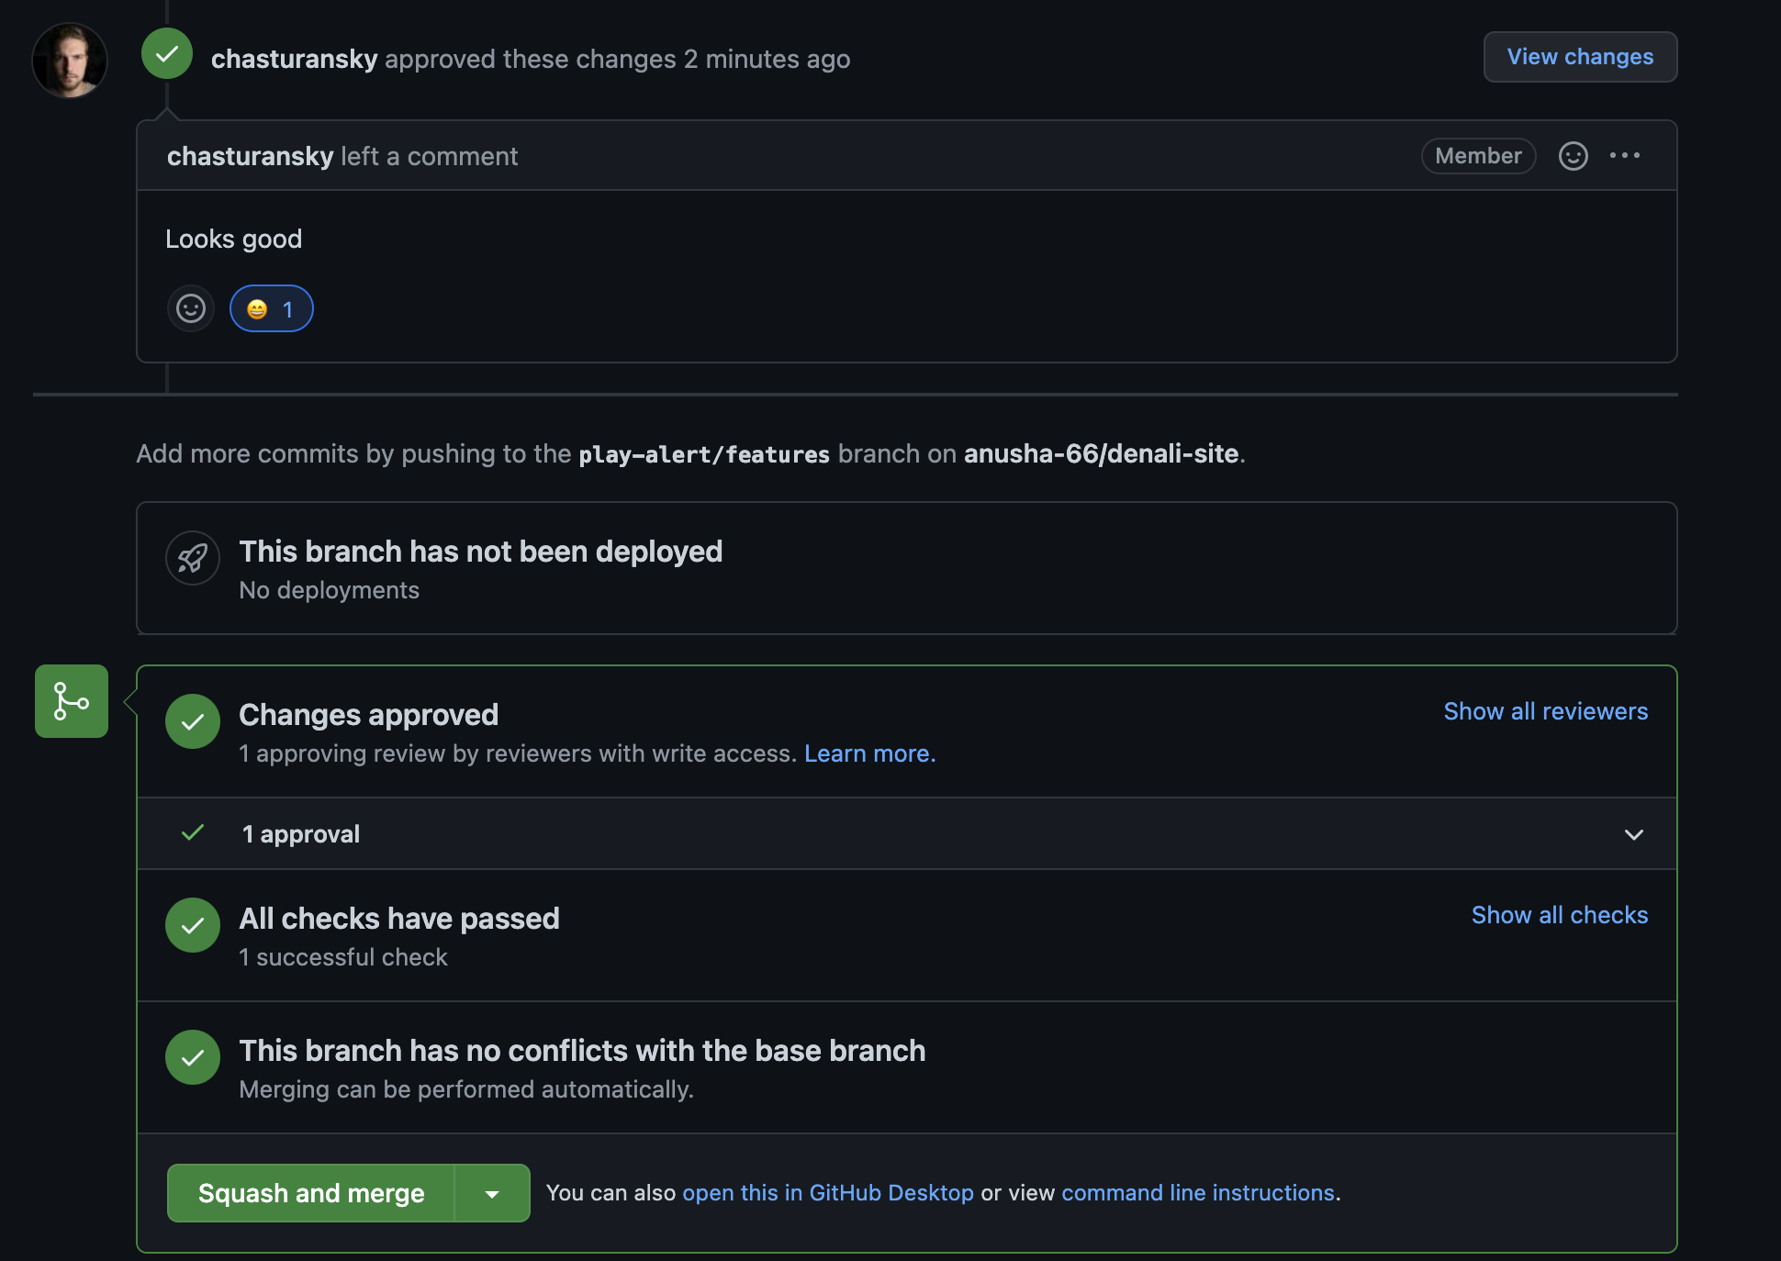
Task: Click the check icon on the no conflicts row
Action: [x=192, y=1057]
